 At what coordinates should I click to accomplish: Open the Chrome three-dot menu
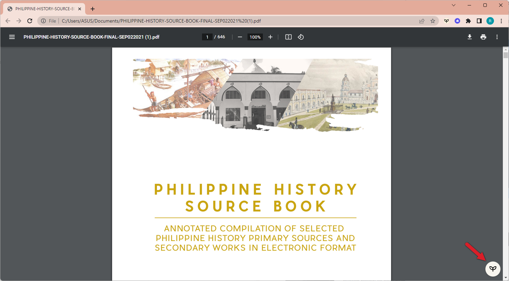pyautogui.click(x=501, y=21)
